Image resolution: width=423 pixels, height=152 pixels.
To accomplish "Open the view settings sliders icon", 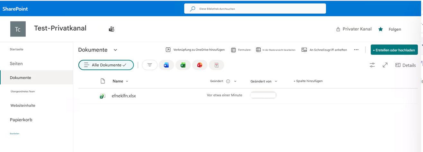I will (x=372, y=65).
